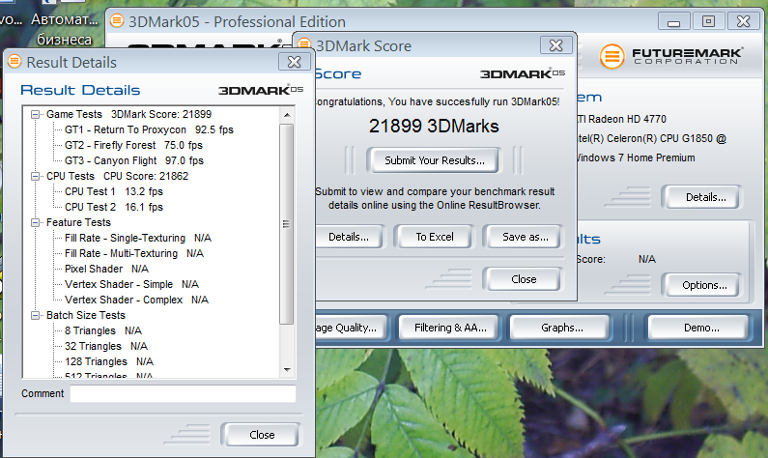Image resolution: width=768 pixels, height=458 pixels.
Task: Select Fill Rate - Single-Texturing row
Action: point(137,238)
